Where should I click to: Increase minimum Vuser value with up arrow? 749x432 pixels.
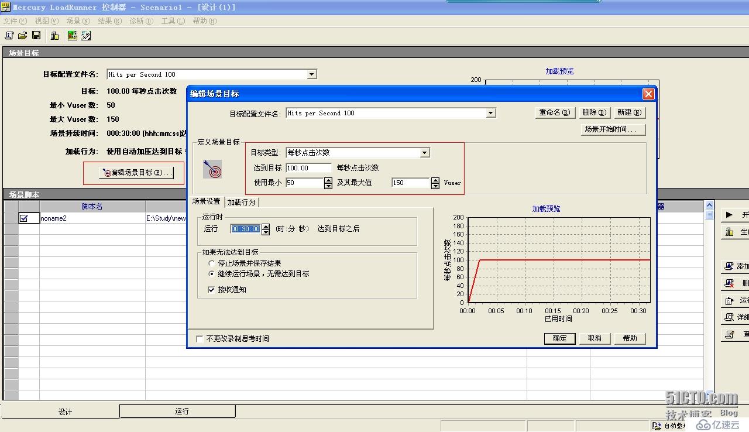[328, 180]
